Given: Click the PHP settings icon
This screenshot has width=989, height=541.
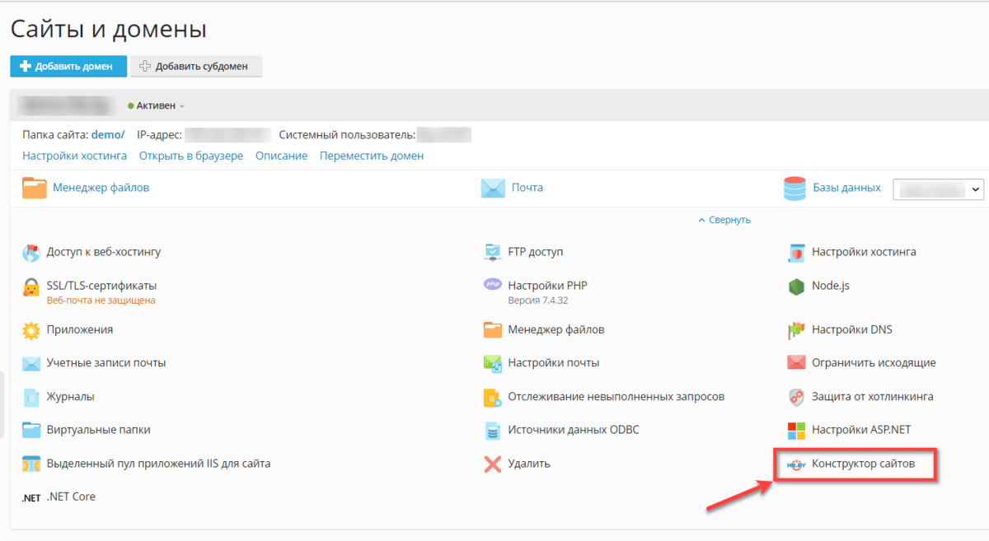Looking at the screenshot, I should [493, 285].
